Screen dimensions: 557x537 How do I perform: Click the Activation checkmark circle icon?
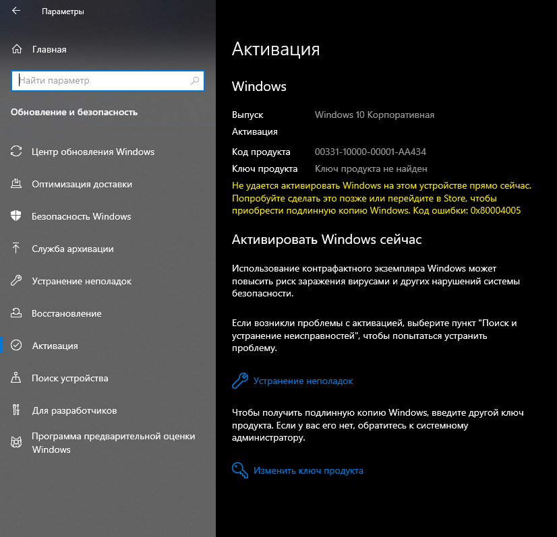tap(16, 346)
